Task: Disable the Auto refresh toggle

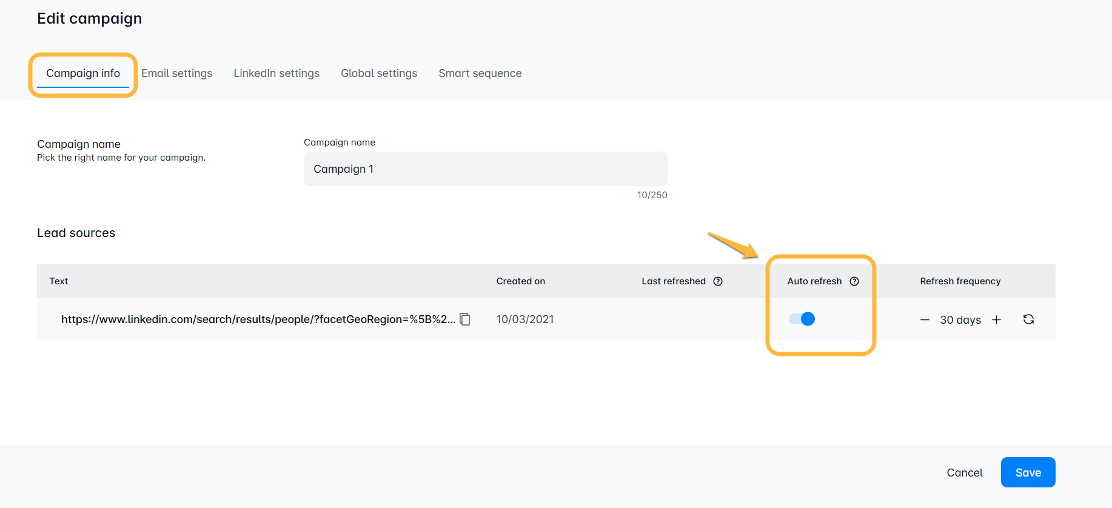Action: pos(802,319)
